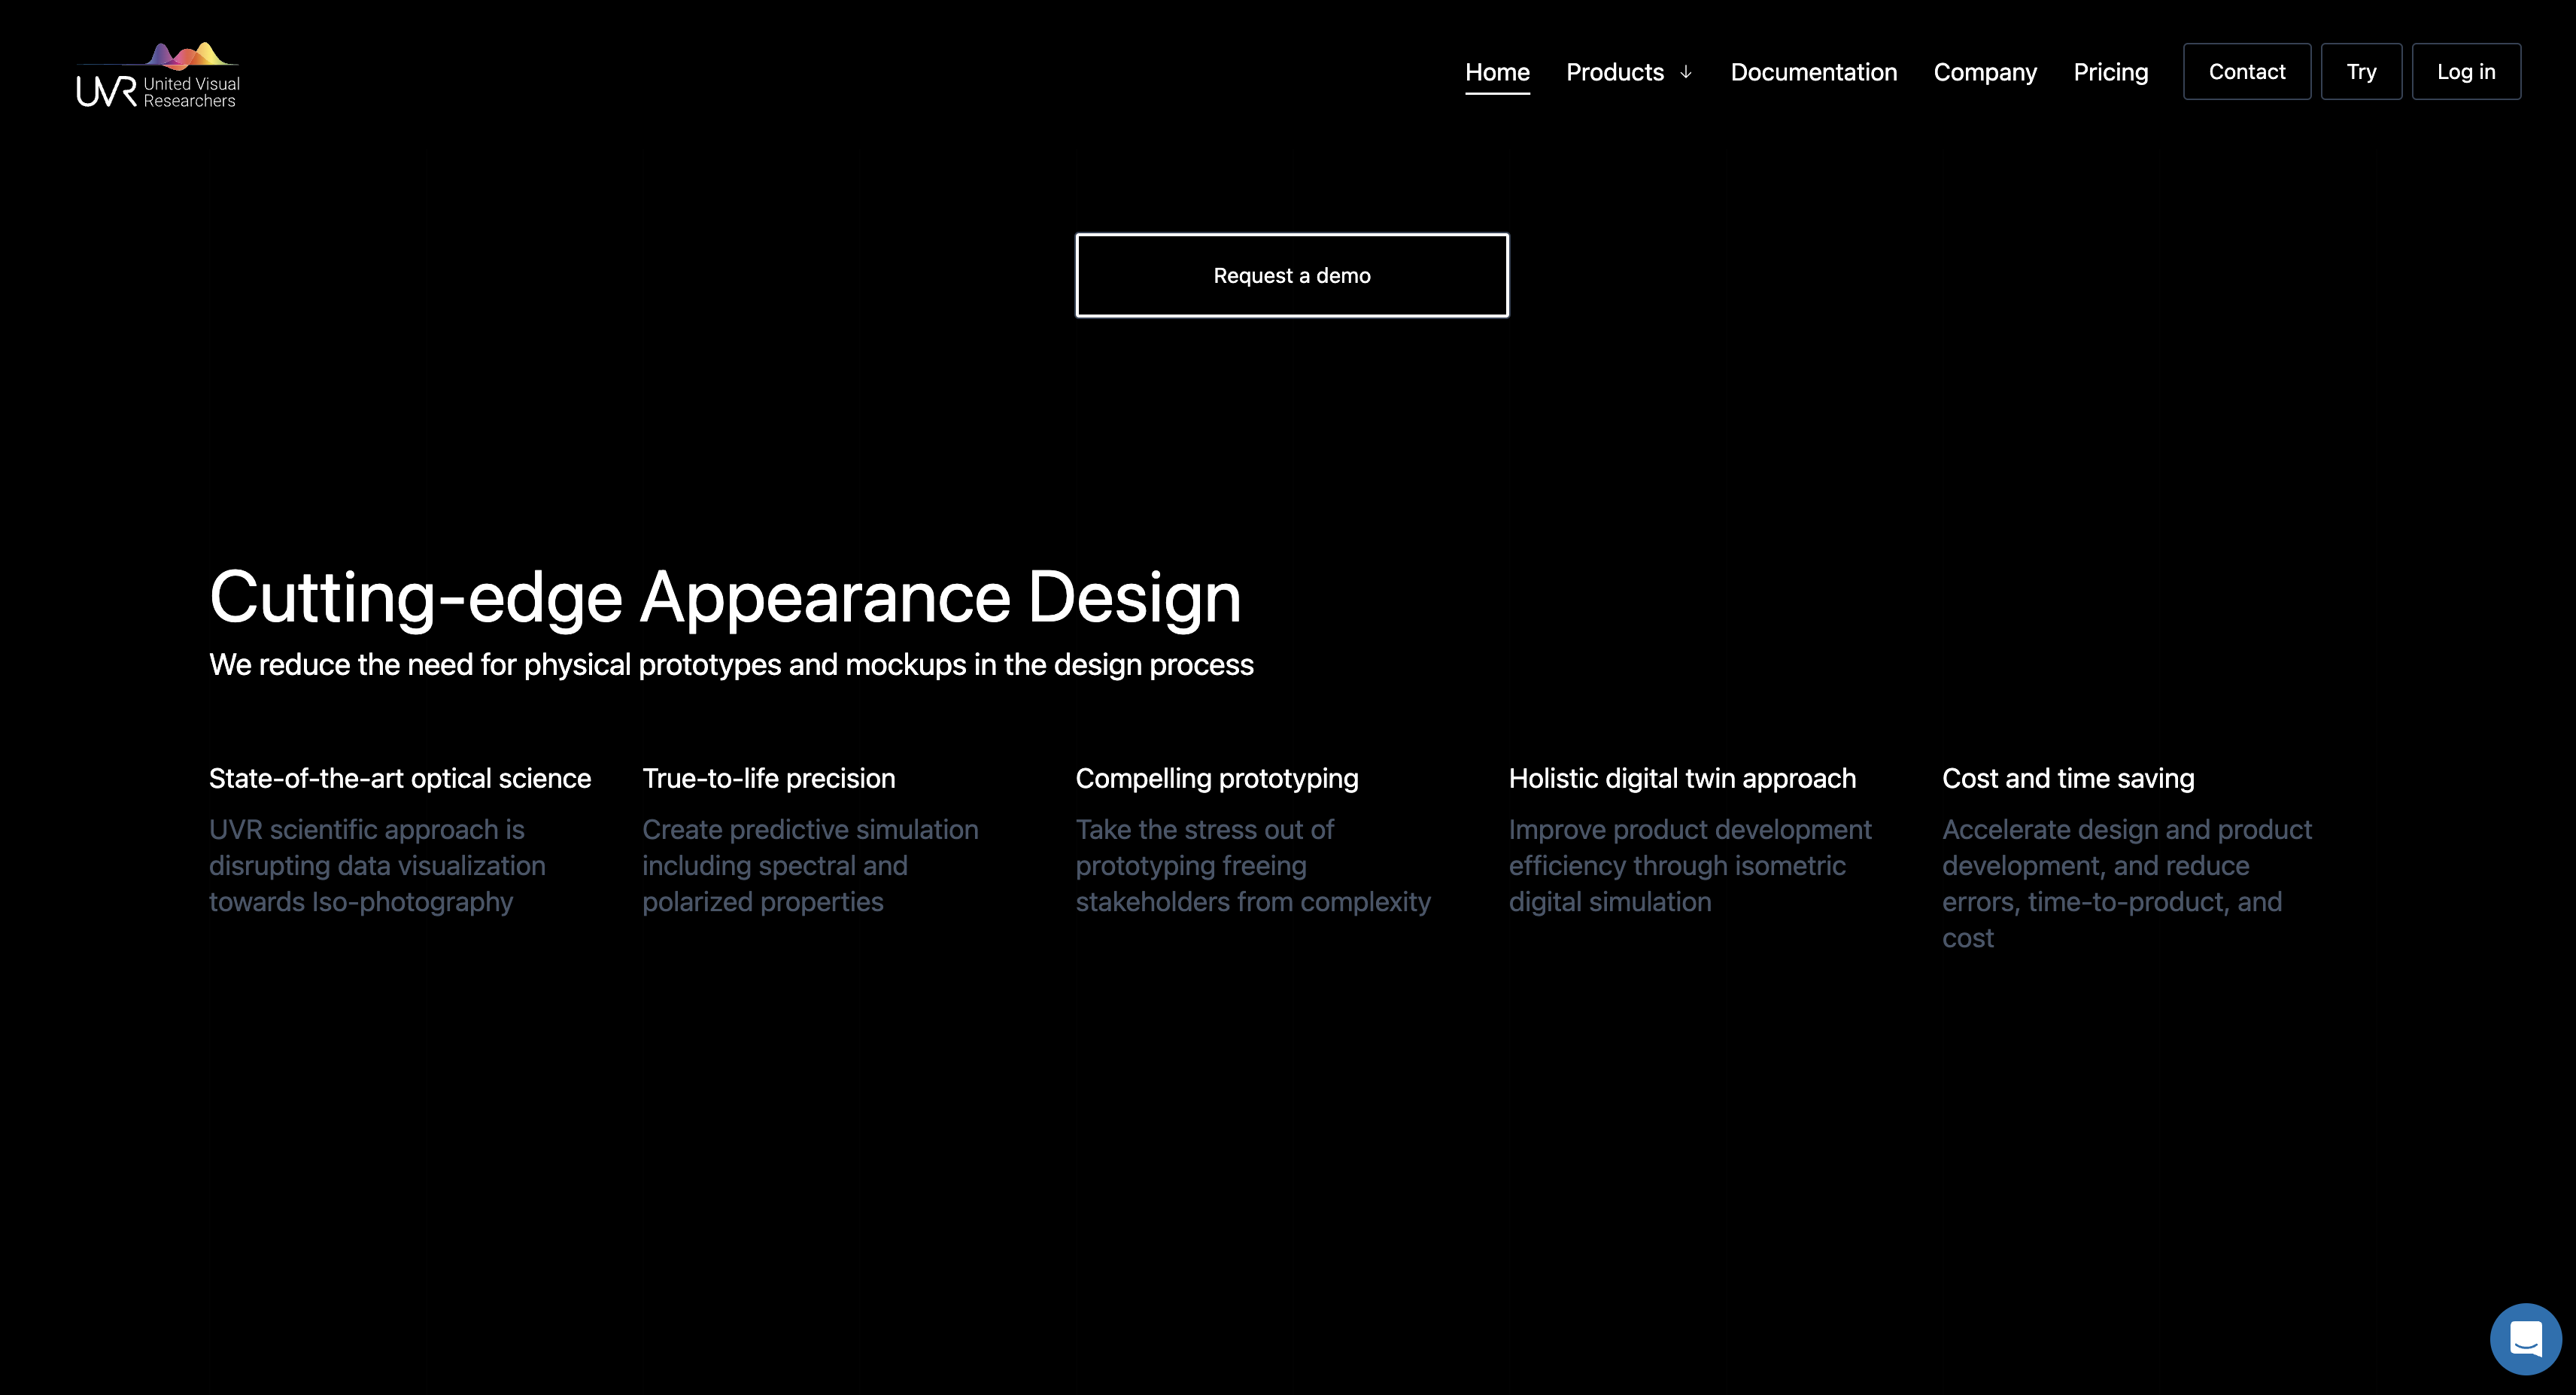Select the Compelling prototyping heading
The width and height of the screenshot is (2576, 1395).
(1216, 778)
